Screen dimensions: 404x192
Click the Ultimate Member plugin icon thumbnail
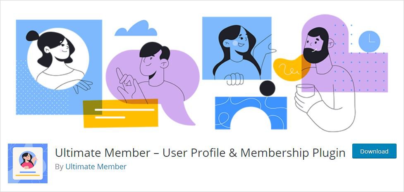click(x=28, y=163)
